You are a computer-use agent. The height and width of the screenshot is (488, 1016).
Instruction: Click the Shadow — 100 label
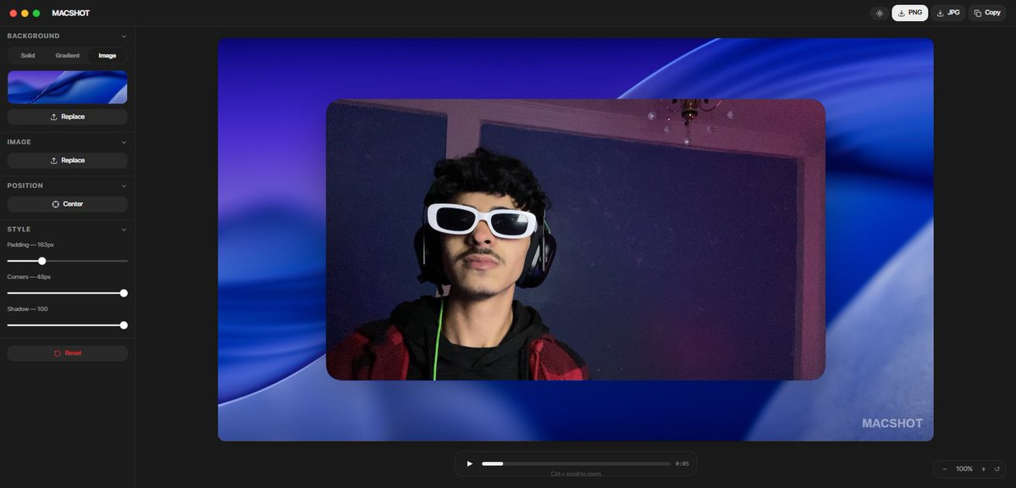tap(28, 308)
